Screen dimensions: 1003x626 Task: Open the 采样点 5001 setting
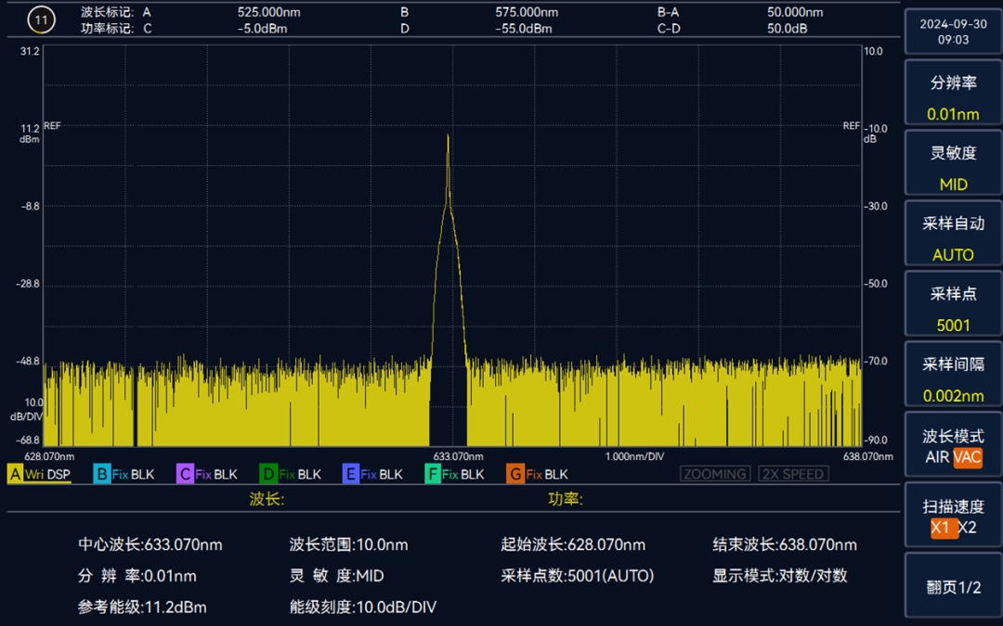(953, 305)
